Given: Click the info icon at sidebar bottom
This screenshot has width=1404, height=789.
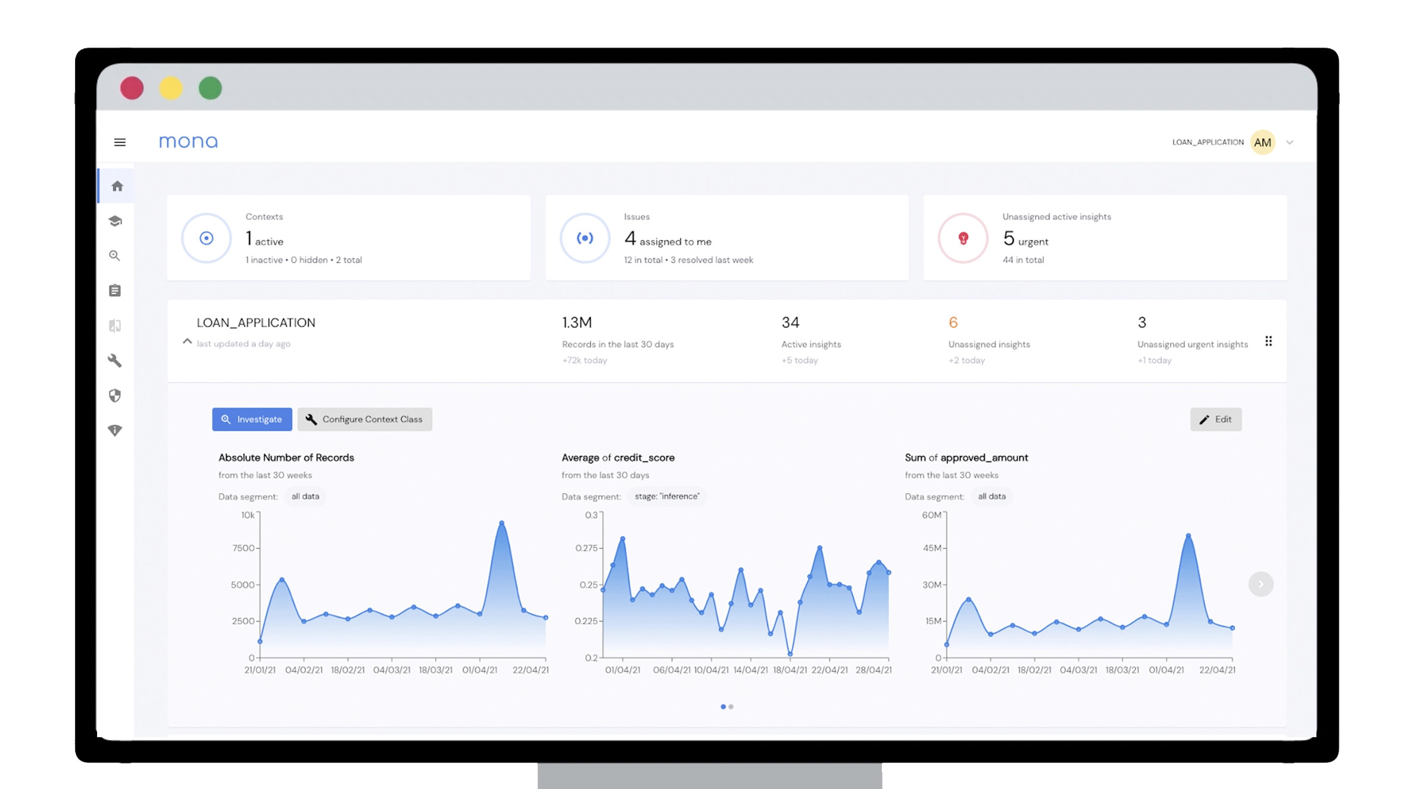Looking at the screenshot, I should pos(116,430).
